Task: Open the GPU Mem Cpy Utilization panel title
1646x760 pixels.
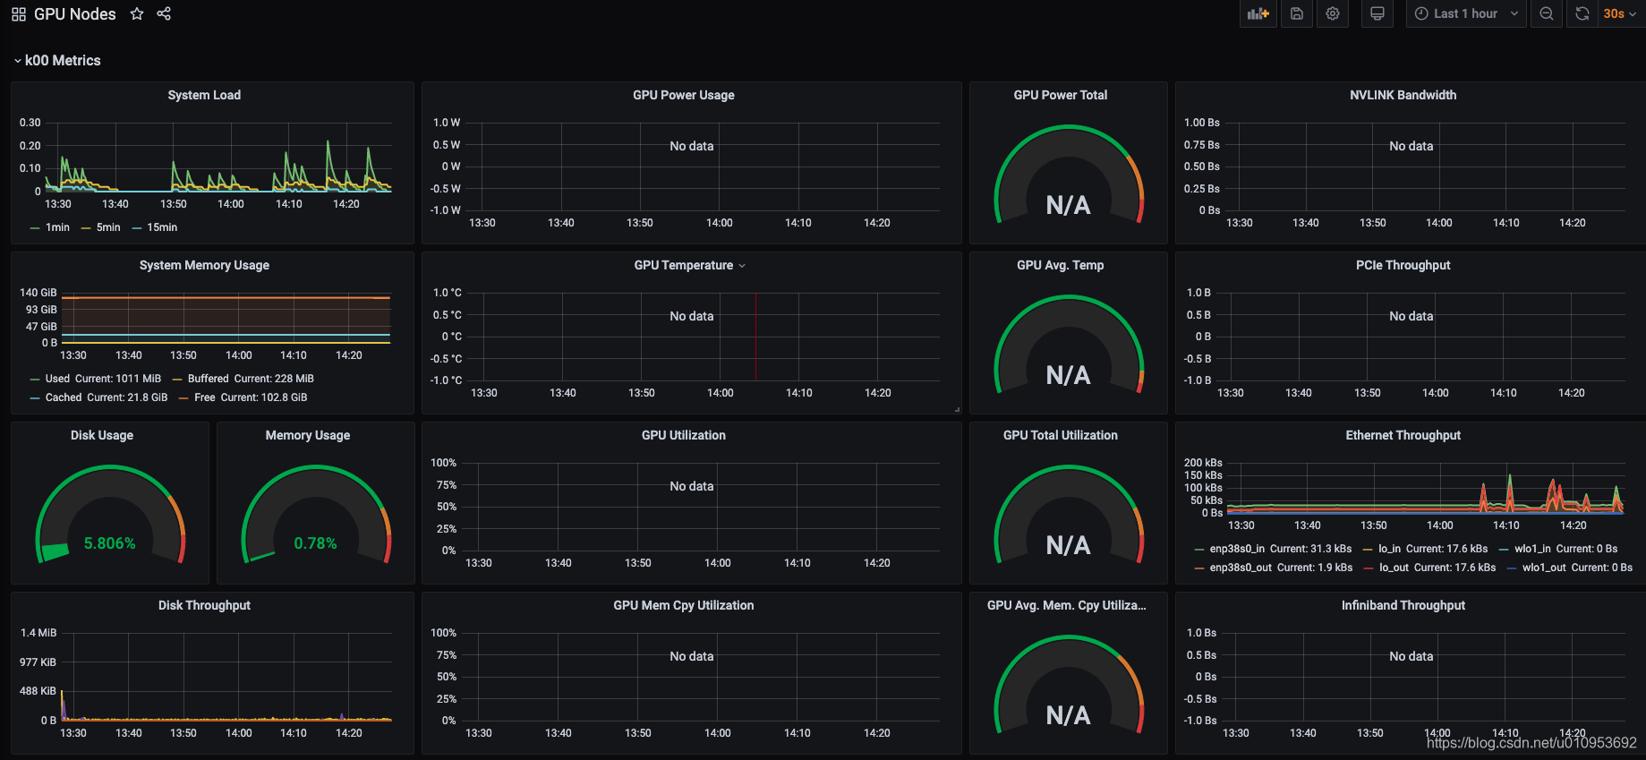Action: click(x=684, y=605)
